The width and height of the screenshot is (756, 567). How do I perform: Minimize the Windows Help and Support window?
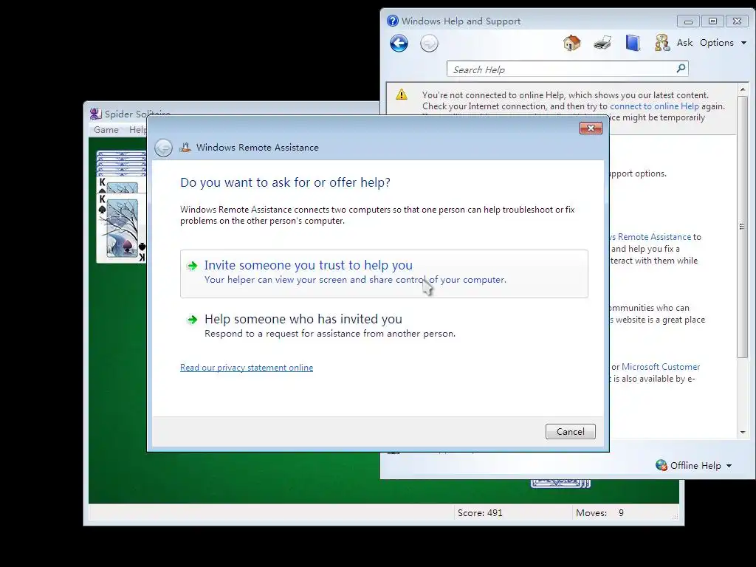[x=688, y=21]
